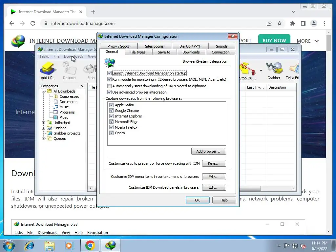Open Internet Explorer from taskbar
Screen dimensions: 336x252
click(29, 245)
